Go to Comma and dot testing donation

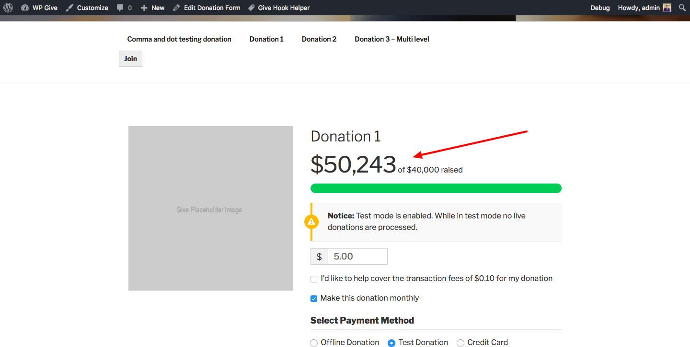pyautogui.click(x=179, y=39)
